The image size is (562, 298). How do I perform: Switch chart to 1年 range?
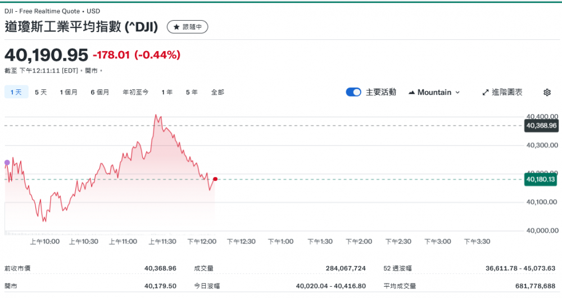167,92
